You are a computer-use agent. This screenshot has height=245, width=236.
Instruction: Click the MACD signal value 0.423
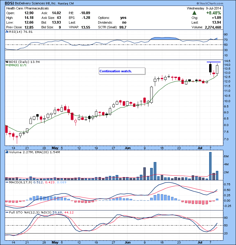50,182
